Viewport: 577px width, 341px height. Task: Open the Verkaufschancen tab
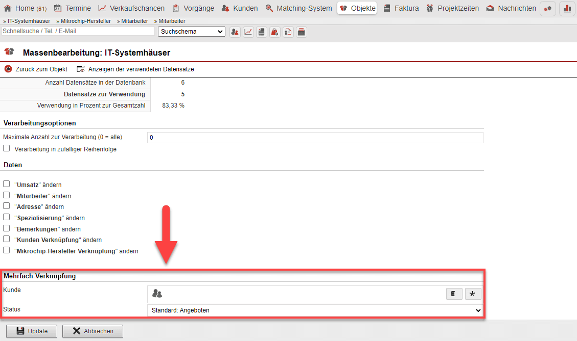click(x=131, y=8)
